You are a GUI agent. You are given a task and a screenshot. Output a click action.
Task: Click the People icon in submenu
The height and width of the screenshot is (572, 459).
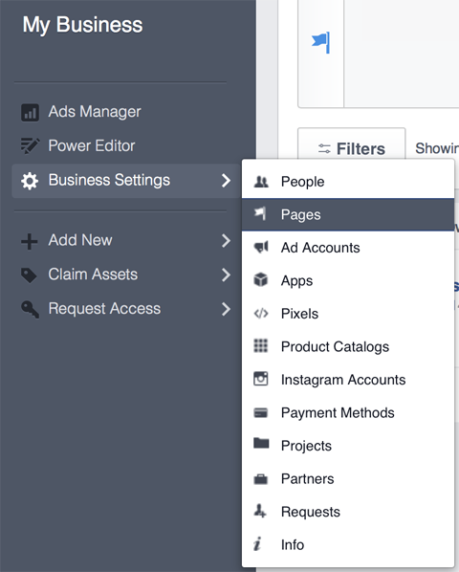261,182
